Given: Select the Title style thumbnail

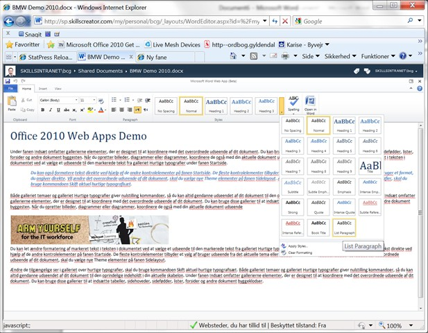Looking at the screenshot, I should coord(370,166).
